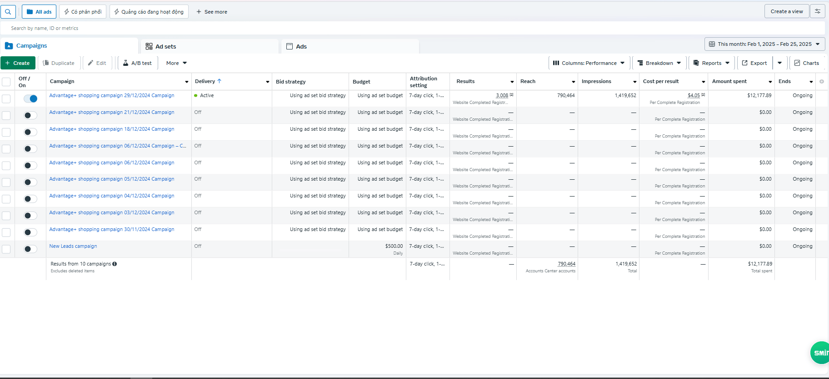Click the green floating chat widget
The height and width of the screenshot is (379, 829).
pos(820,353)
